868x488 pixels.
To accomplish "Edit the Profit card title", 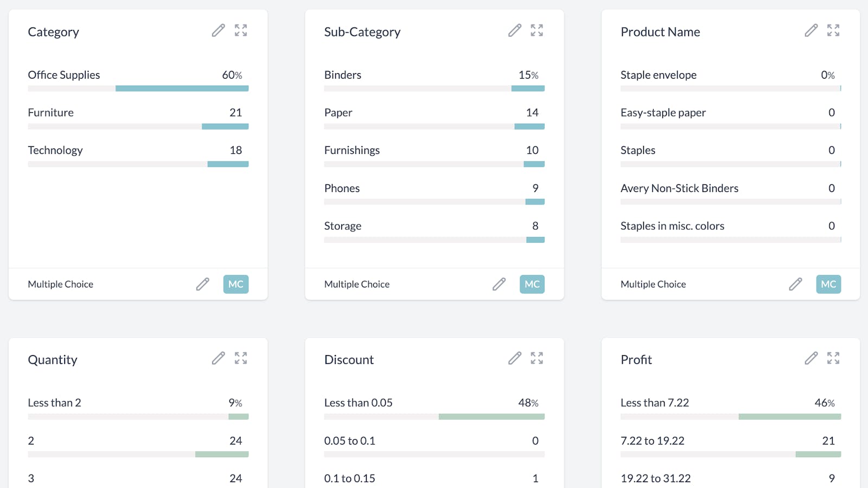I will [x=811, y=358].
